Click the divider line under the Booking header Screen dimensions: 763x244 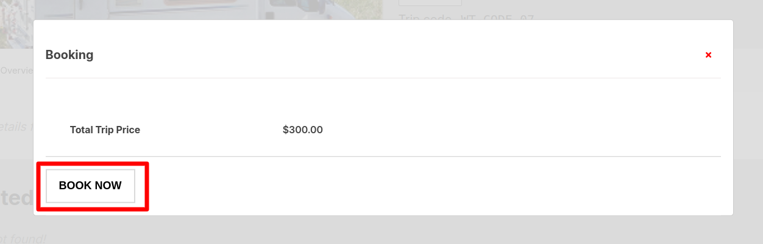pyautogui.click(x=383, y=78)
